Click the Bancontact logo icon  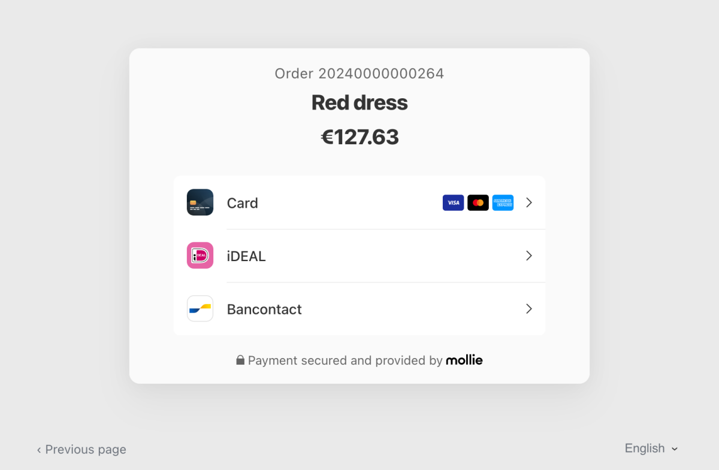(x=200, y=309)
